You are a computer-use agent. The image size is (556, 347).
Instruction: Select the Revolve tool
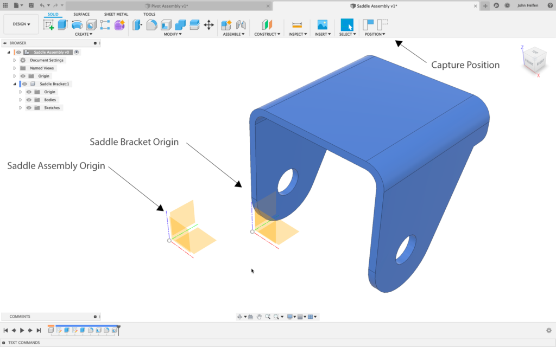tap(77, 25)
